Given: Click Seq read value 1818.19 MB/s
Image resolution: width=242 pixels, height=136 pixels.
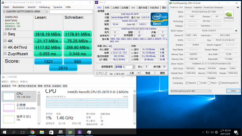Looking at the screenshot, I should click(x=48, y=34).
